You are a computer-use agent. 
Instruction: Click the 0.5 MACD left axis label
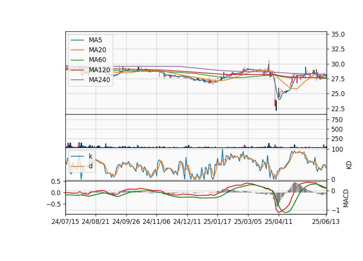pyautogui.click(x=56, y=182)
